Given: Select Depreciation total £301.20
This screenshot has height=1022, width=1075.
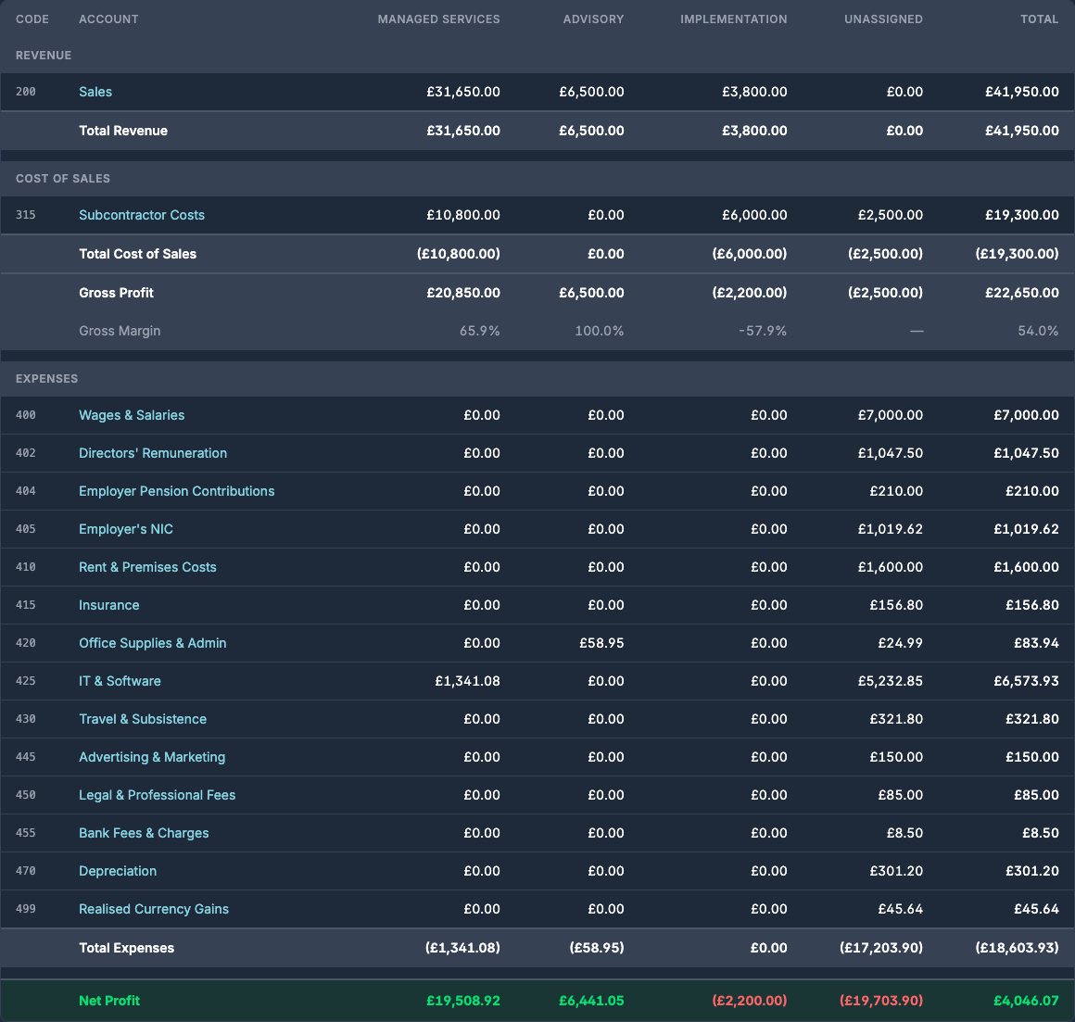Looking at the screenshot, I should (1032, 871).
